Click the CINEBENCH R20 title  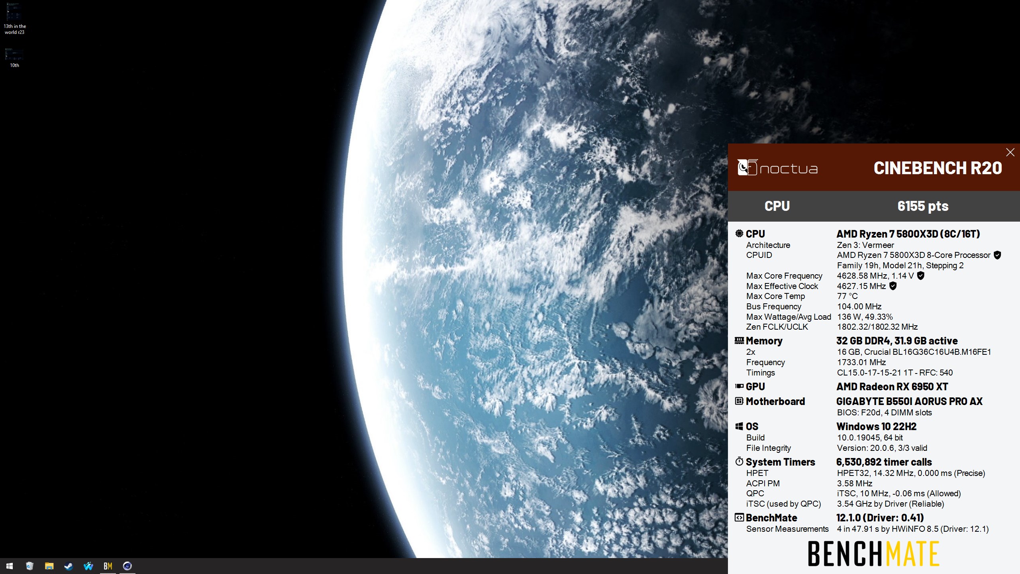click(x=938, y=168)
